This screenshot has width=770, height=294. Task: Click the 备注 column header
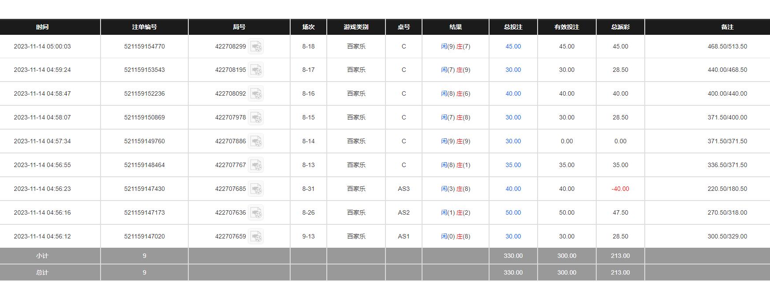(727, 27)
